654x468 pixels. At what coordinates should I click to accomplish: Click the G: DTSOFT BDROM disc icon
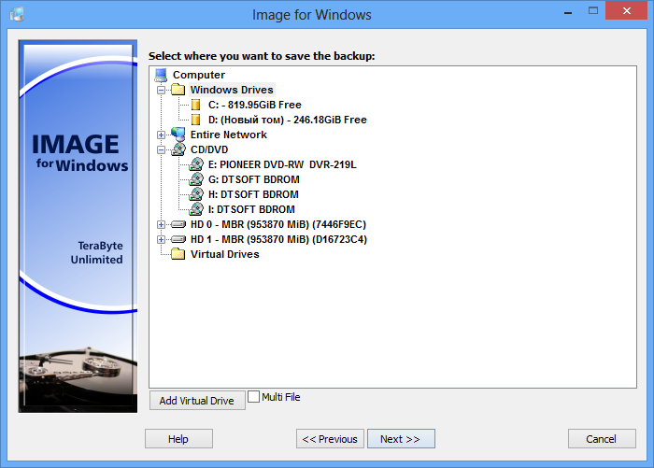pyautogui.click(x=196, y=179)
